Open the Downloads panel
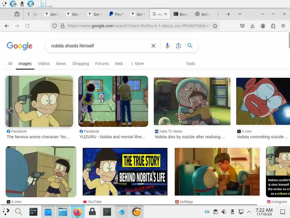Viewport: 290px width, 218px height. (x=252, y=26)
